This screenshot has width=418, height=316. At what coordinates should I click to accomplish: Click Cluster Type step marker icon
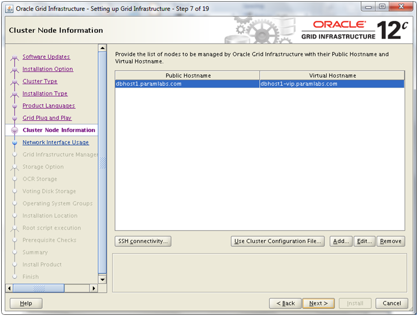click(14, 82)
